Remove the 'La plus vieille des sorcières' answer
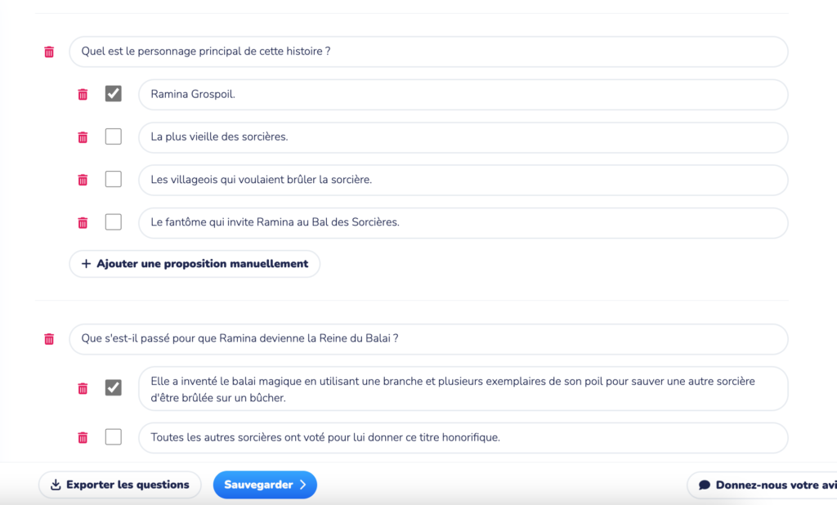 pos(83,137)
